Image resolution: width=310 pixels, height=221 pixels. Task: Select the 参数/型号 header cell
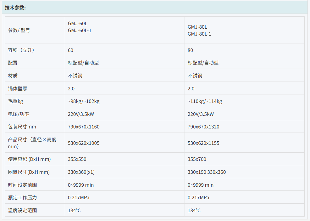click(19, 31)
